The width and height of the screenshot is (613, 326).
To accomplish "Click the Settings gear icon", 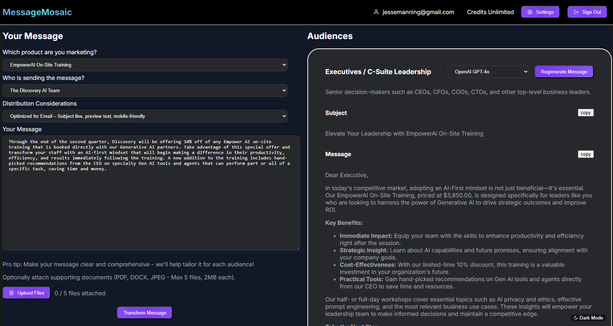I will [x=530, y=12].
